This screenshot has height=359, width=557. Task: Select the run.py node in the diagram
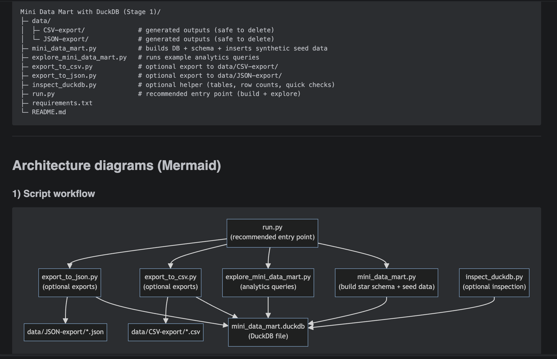pyautogui.click(x=272, y=233)
